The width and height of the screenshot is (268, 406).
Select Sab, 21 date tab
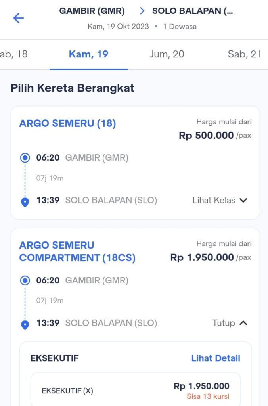point(244,54)
